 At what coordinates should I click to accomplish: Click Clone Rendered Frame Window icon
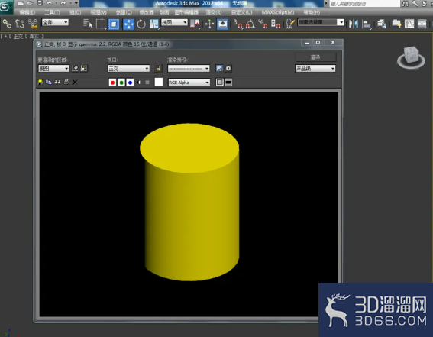pos(57,82)
